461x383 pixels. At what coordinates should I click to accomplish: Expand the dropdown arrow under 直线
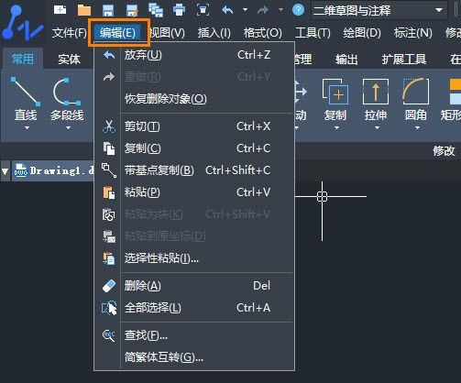pyautogui.click(x=27, y=127)
